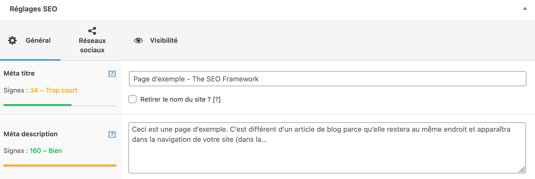The image size is (535, 179).
Task: Click the '160 – Bien' counter text
Action: (46, 150)
